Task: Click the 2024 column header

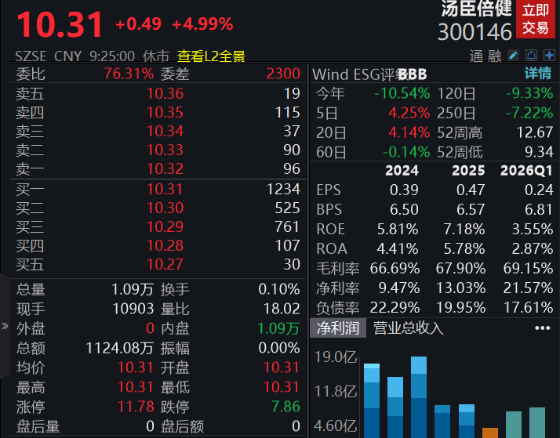Action: point(402,171)
